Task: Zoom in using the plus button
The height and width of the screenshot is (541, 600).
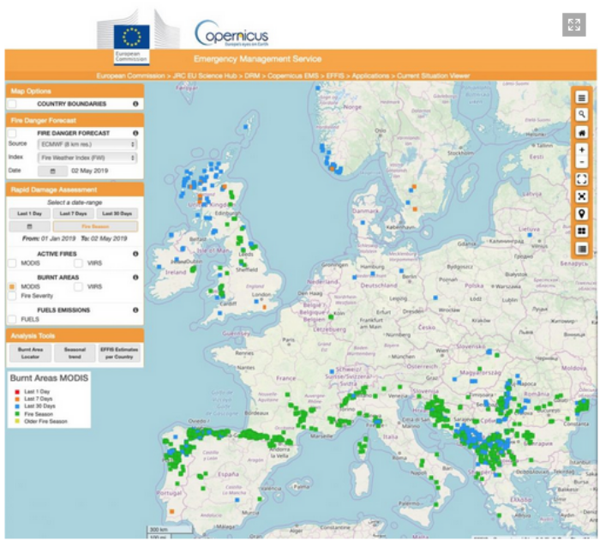Action: pyautogui.click(x=582, y=150)
